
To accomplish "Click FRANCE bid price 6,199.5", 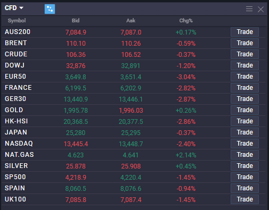I will pyautogui.click(x=76, y=88).
